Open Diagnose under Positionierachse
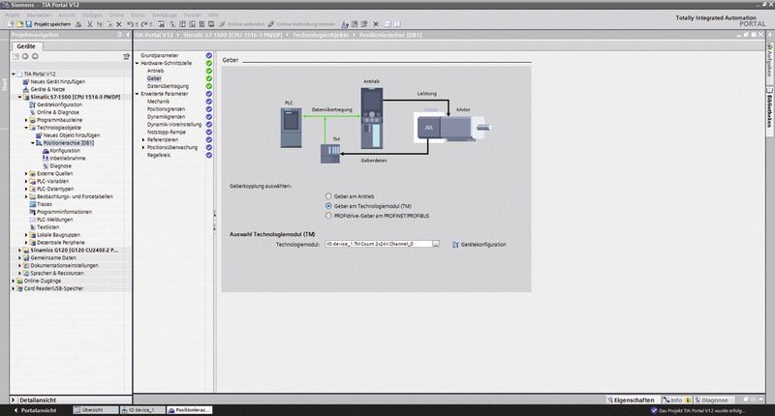This screenshot has width=775, height=416. 60,165
